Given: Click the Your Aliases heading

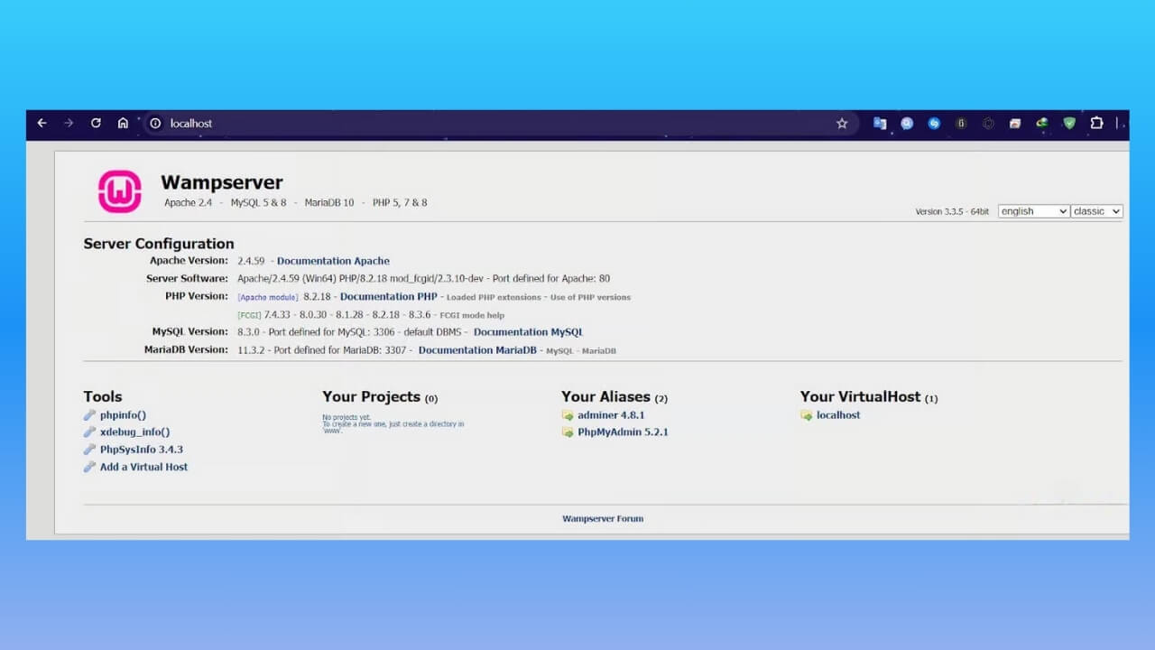Looking at the screenshot, I should (605, 396).
